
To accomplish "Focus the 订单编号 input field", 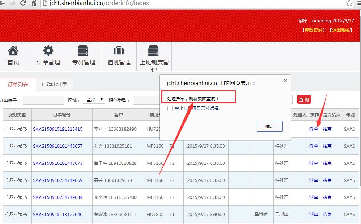I will (x=43, y=100).
